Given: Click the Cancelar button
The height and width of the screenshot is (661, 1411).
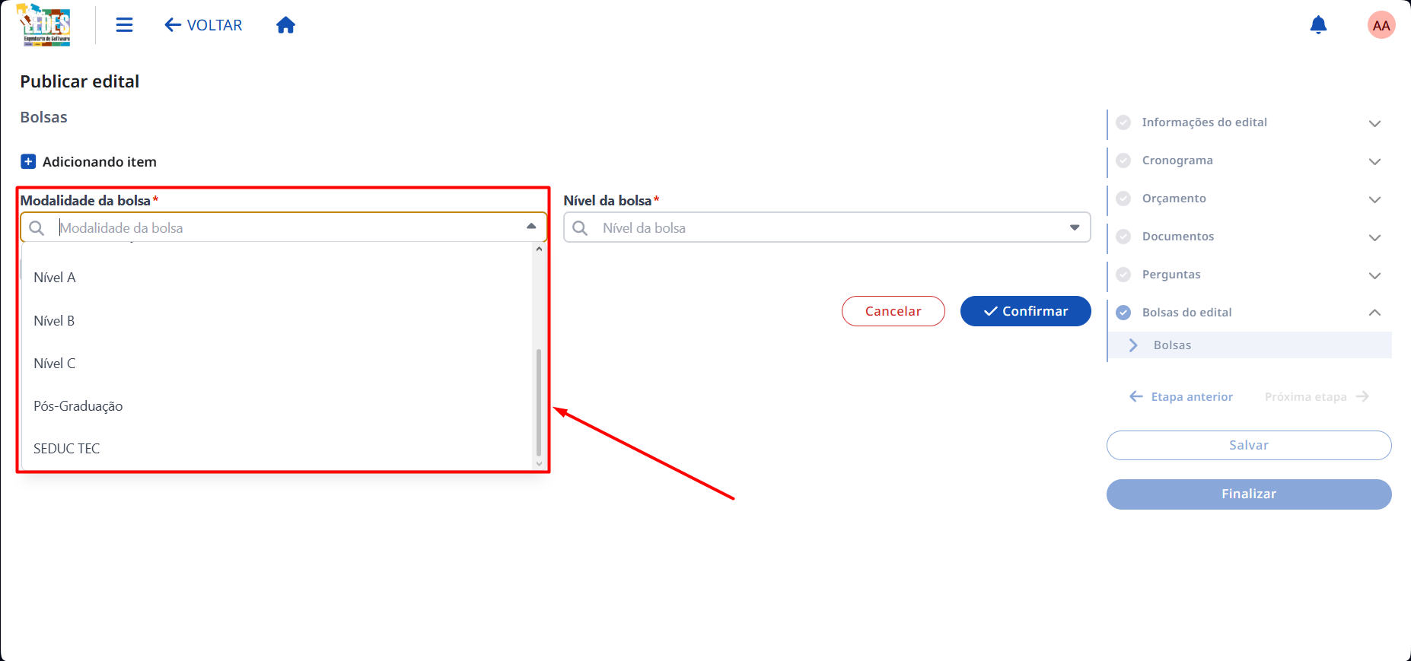Looking at the screenshot, I should (893, 311).
